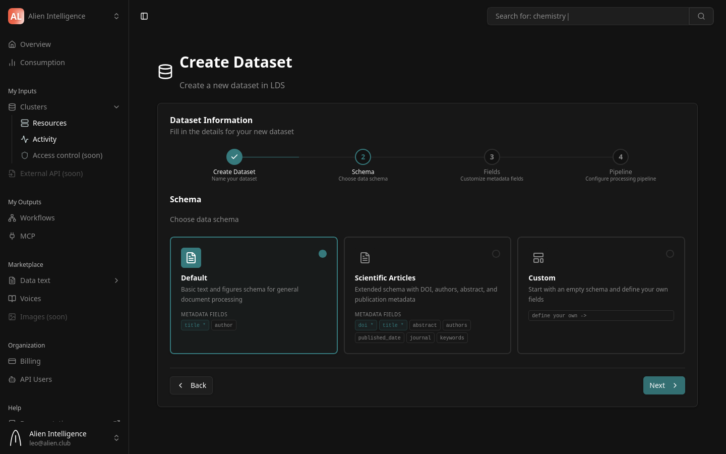Click the search magnifier icon
The height and width of the screenshot is (454, 726).
pyautogui.click(x=701, y=16)
